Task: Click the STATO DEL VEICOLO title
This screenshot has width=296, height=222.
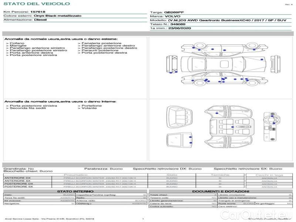Action: pyautogui.click(x=36, y=4)
